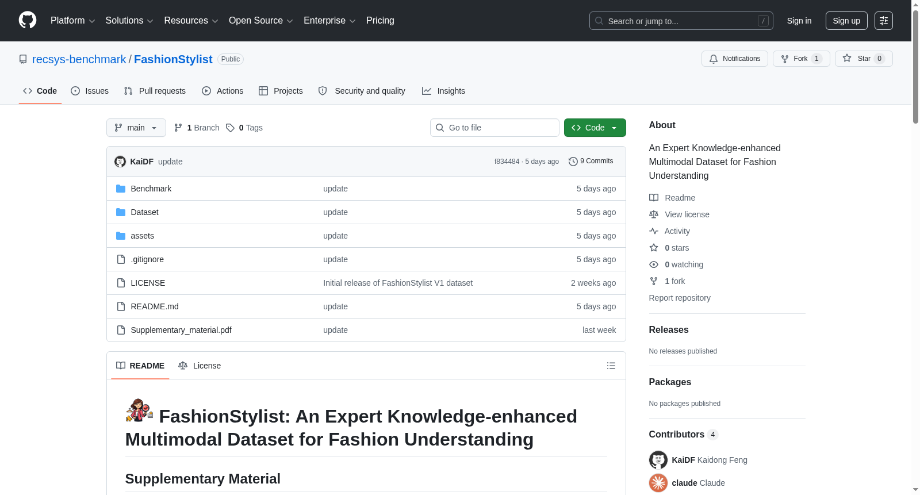Click the Releases heading
This screenshot has width=920, height=495.
click(x=669, y=330)
